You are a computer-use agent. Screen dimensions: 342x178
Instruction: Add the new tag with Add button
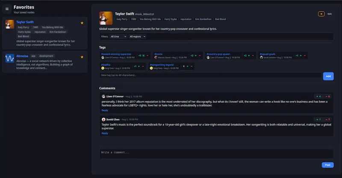(x=328, y=76)
